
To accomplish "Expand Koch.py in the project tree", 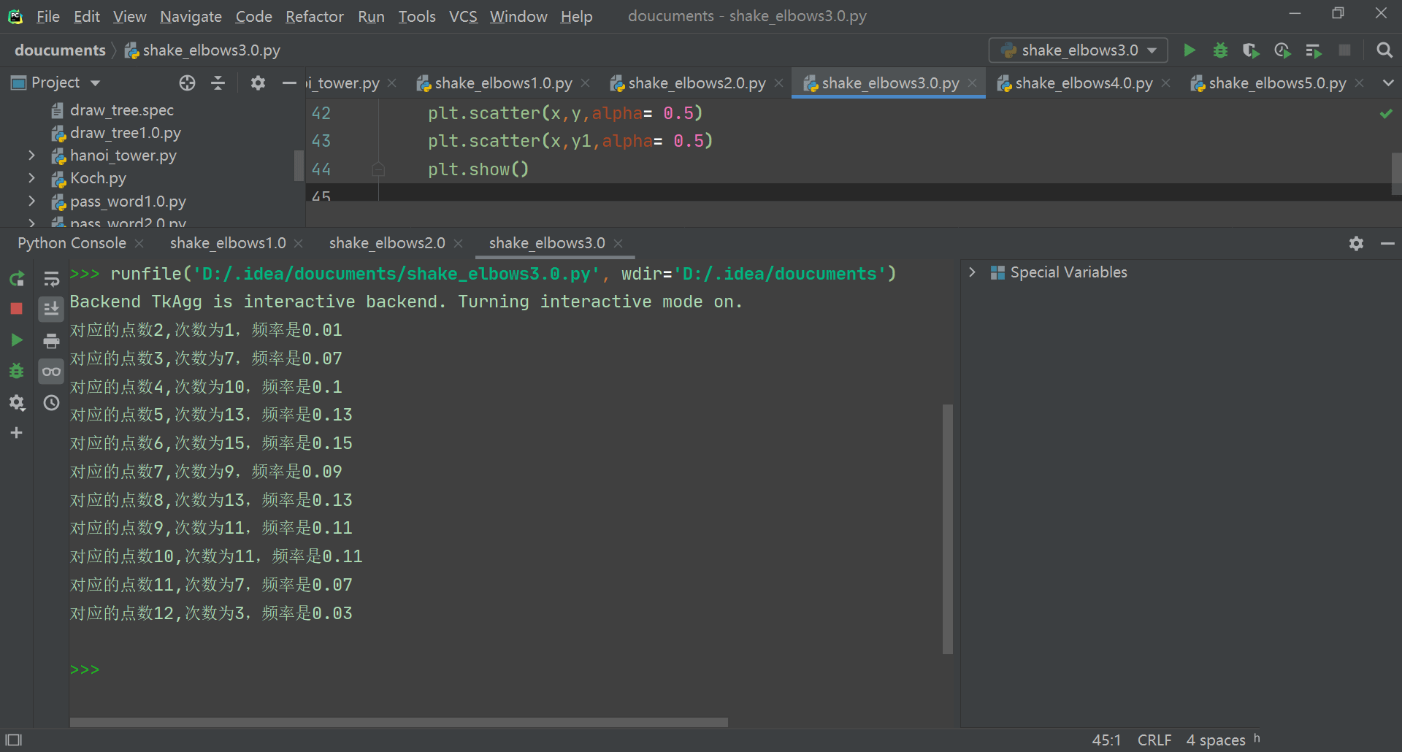I will tap(31, 178).
